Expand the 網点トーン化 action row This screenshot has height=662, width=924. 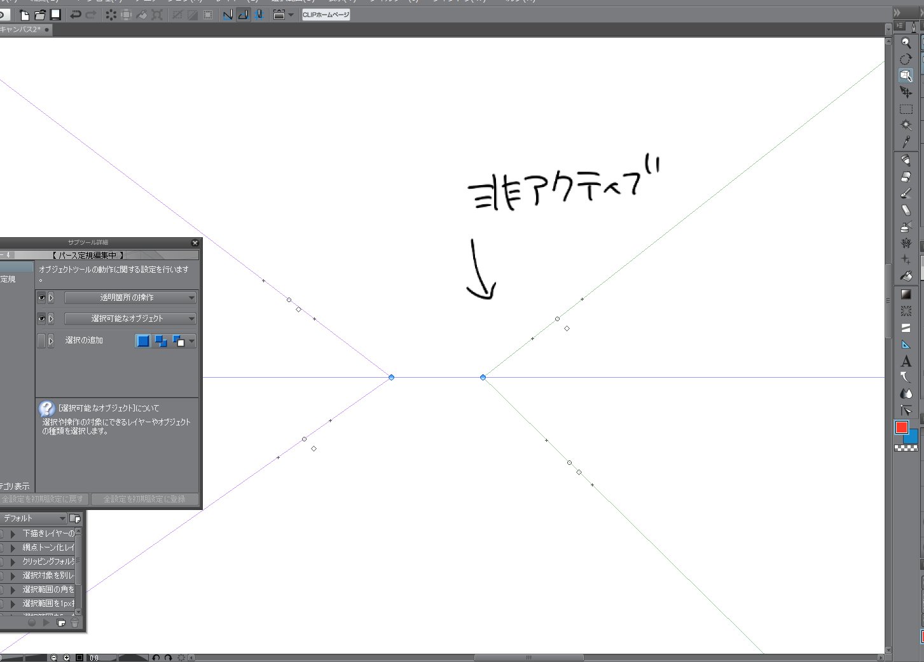[13, 548]
